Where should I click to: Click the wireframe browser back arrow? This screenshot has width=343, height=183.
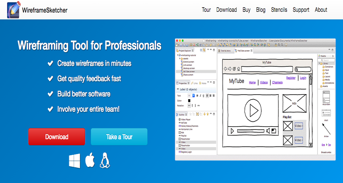226,69
